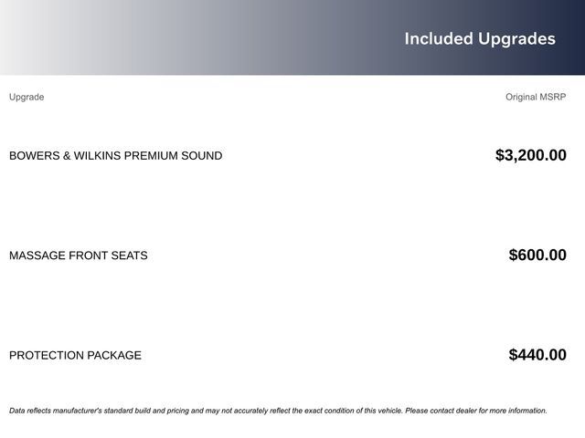The image size is (585, 438).
Task: Click the word PROTECTION
Action: 46,355
